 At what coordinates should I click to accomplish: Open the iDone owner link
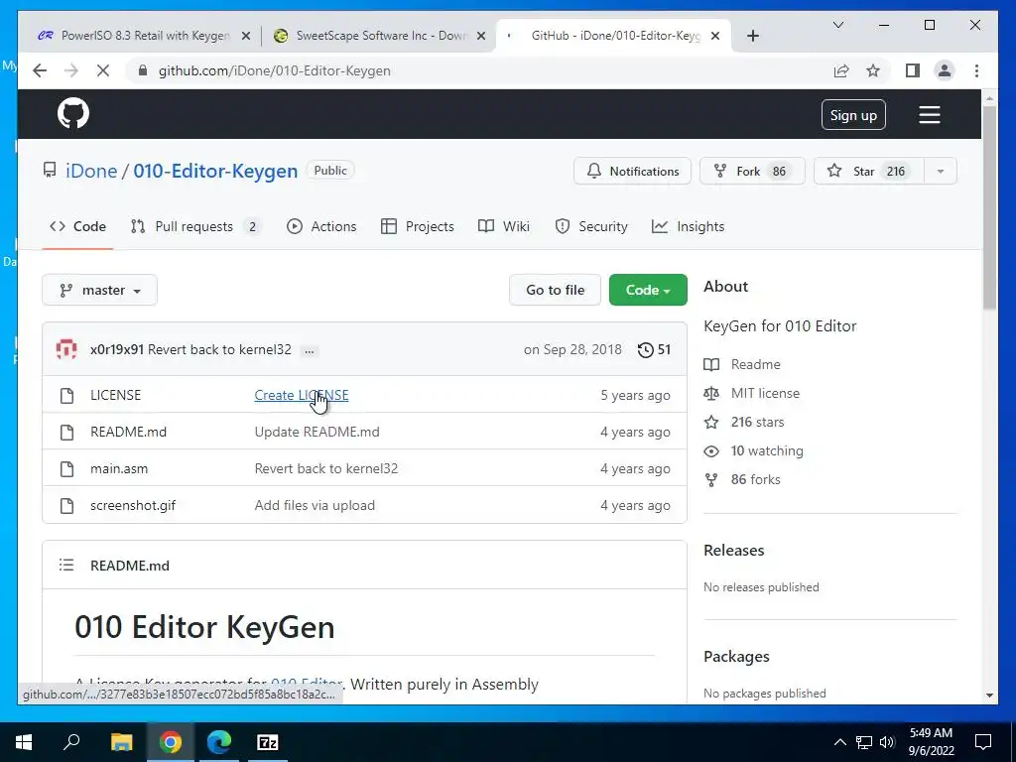pos(91,171)
